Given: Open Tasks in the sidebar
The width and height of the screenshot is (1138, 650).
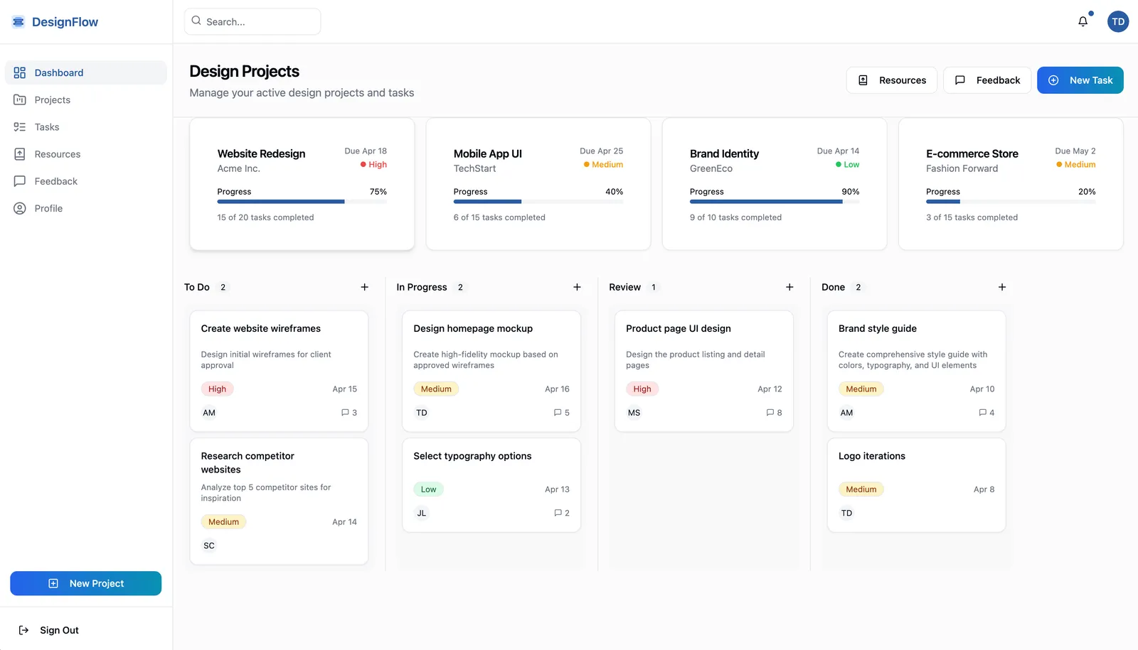Looking at the screenshot, I should pos(86,127).
